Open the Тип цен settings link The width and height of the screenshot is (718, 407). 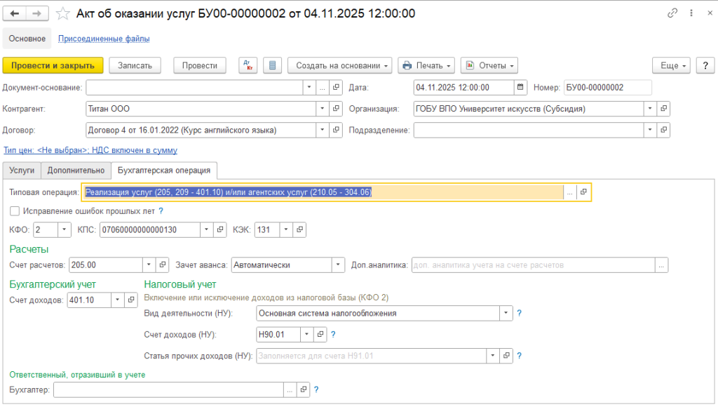(x=90, y=150)
